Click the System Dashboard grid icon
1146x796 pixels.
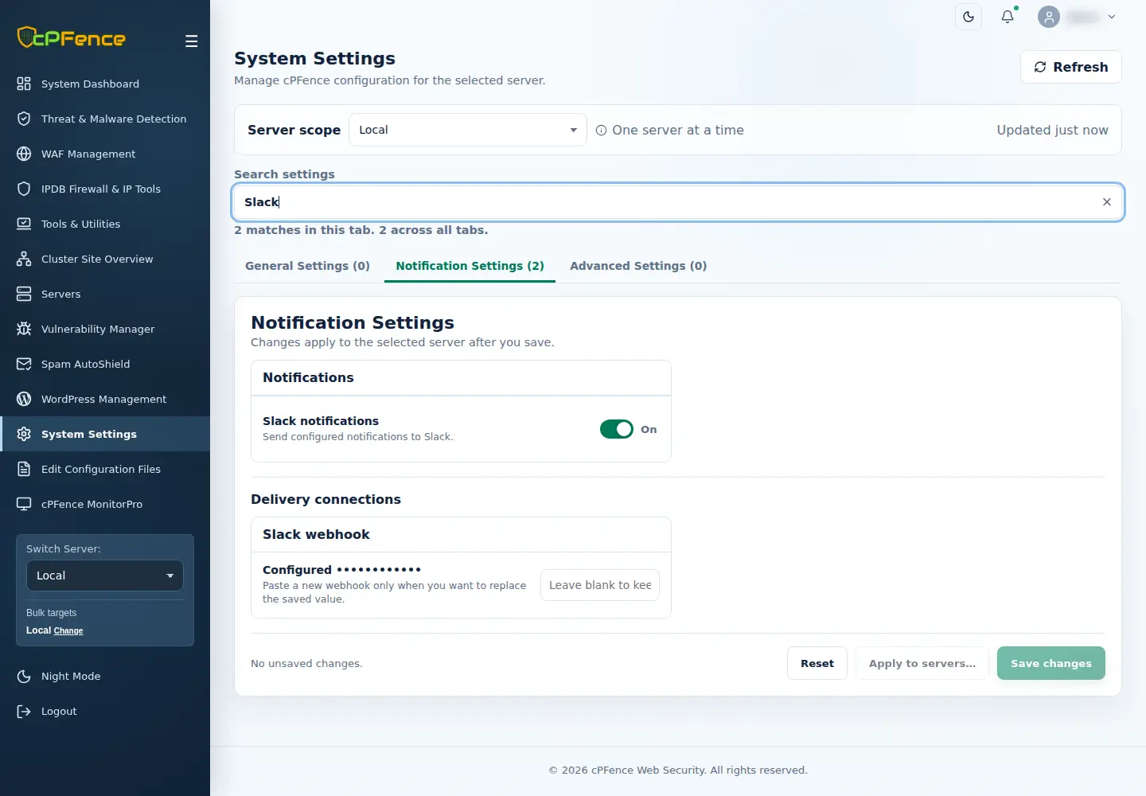pyautogui.click(x=24, y=84)
